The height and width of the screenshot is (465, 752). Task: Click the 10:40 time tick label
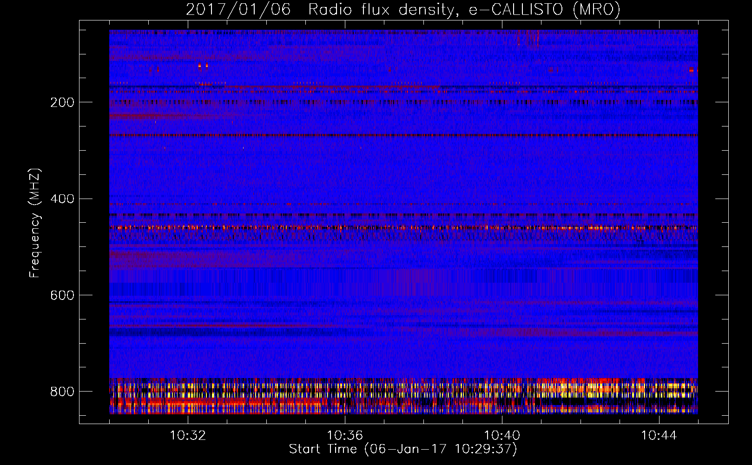[502, 436]
